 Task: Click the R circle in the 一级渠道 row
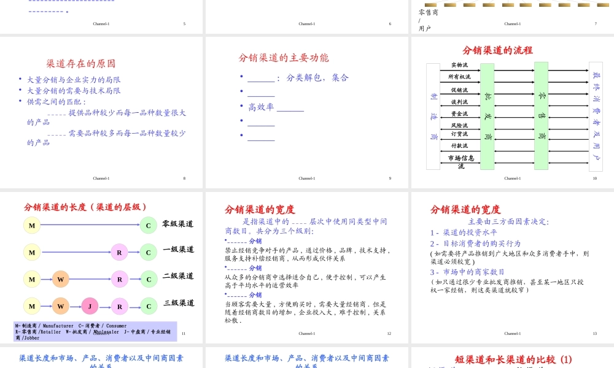120,253
